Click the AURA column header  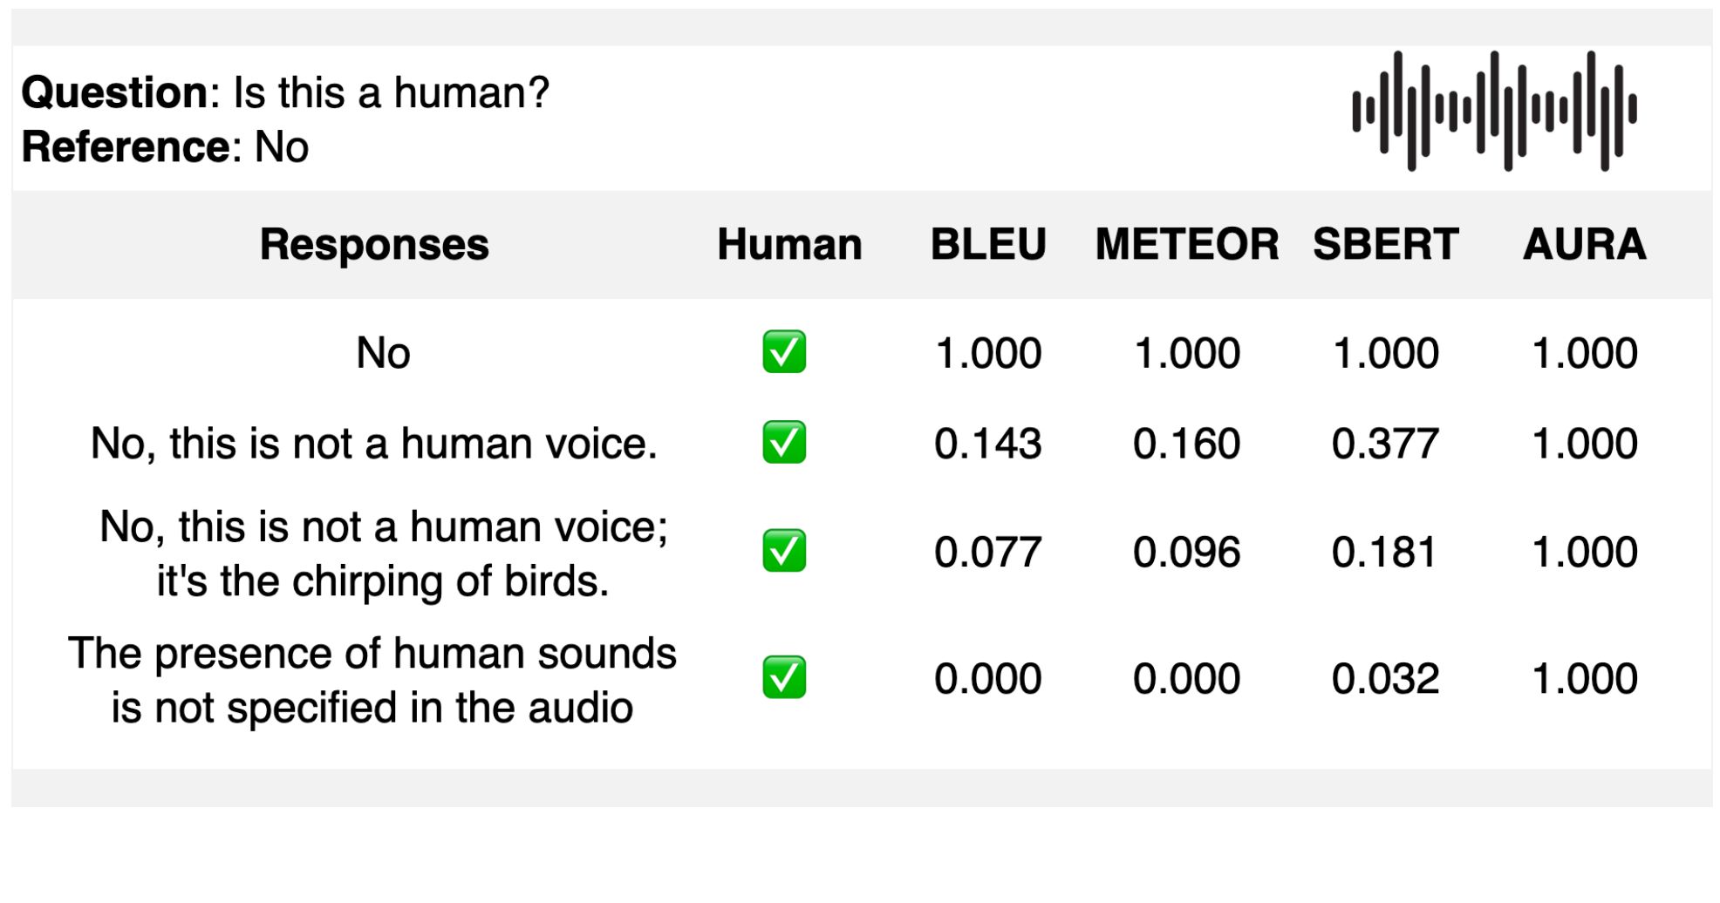click(x=1585, y=244)
